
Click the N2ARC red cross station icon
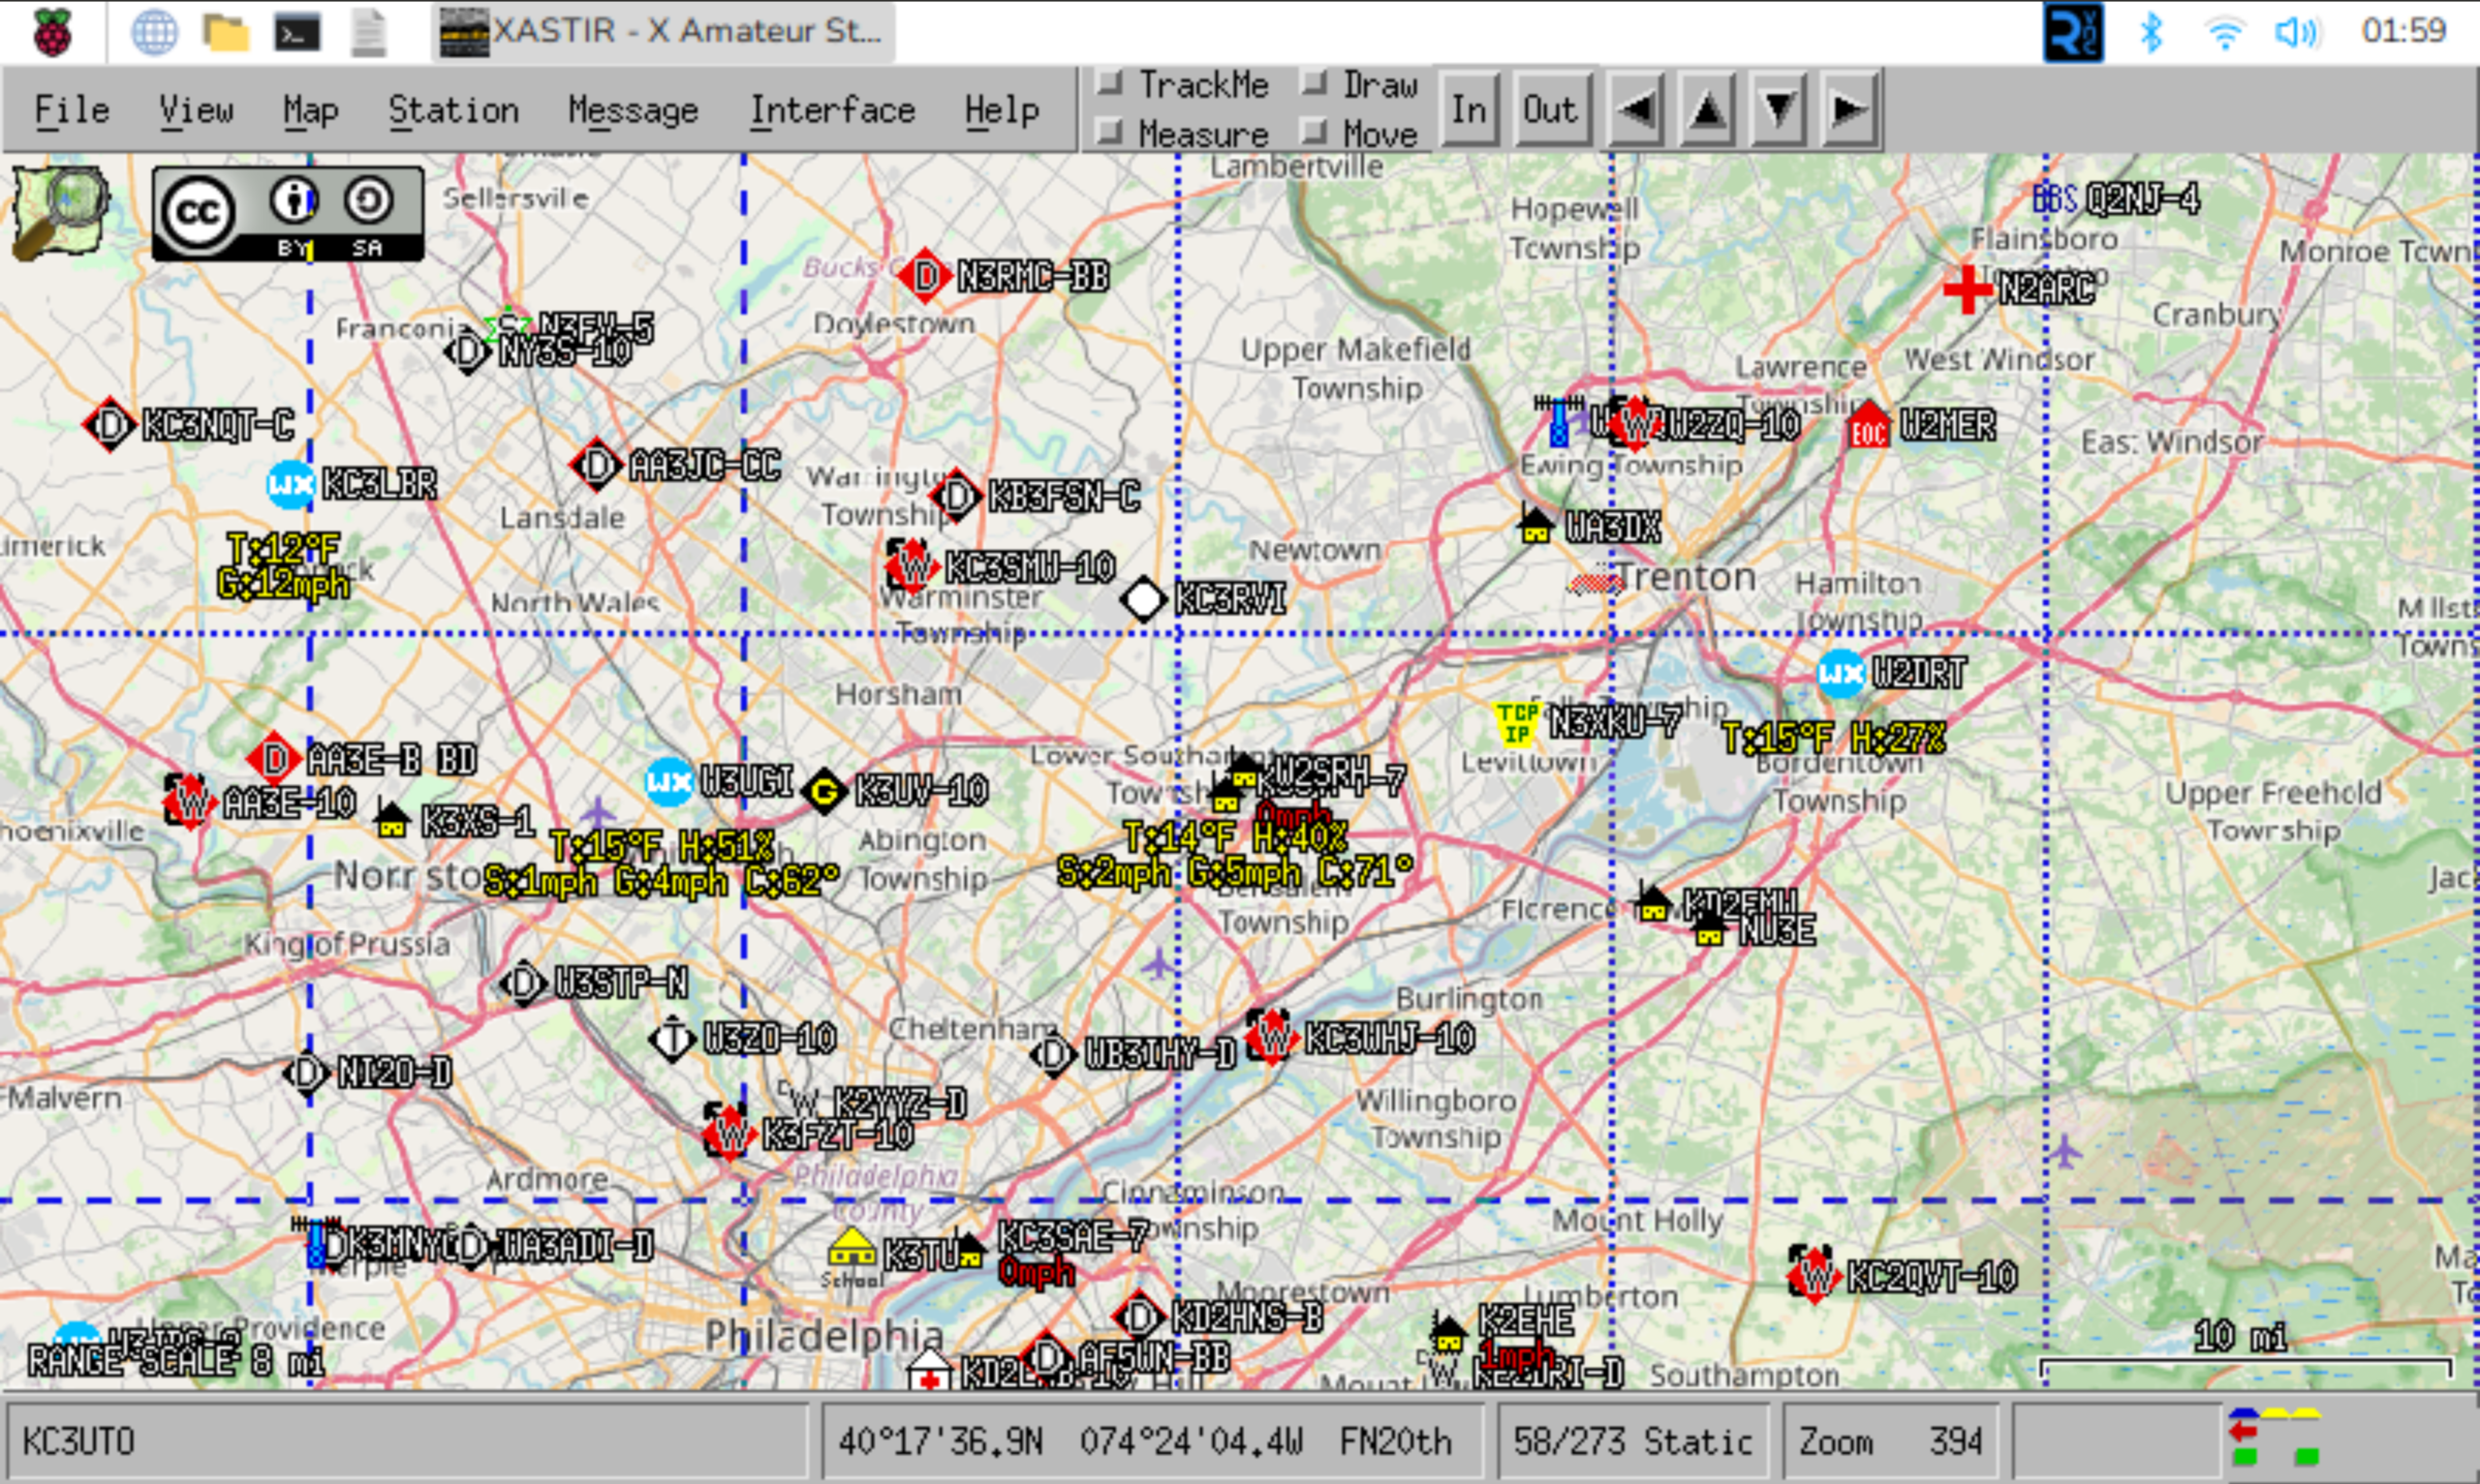coord(1967,289)
